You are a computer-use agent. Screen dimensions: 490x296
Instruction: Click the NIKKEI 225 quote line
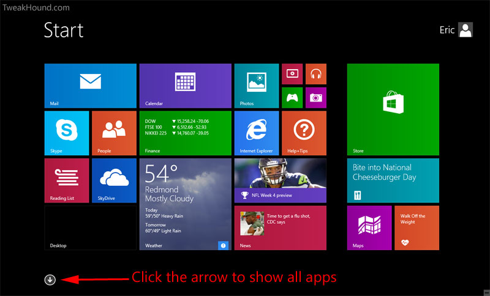(177, 133)
